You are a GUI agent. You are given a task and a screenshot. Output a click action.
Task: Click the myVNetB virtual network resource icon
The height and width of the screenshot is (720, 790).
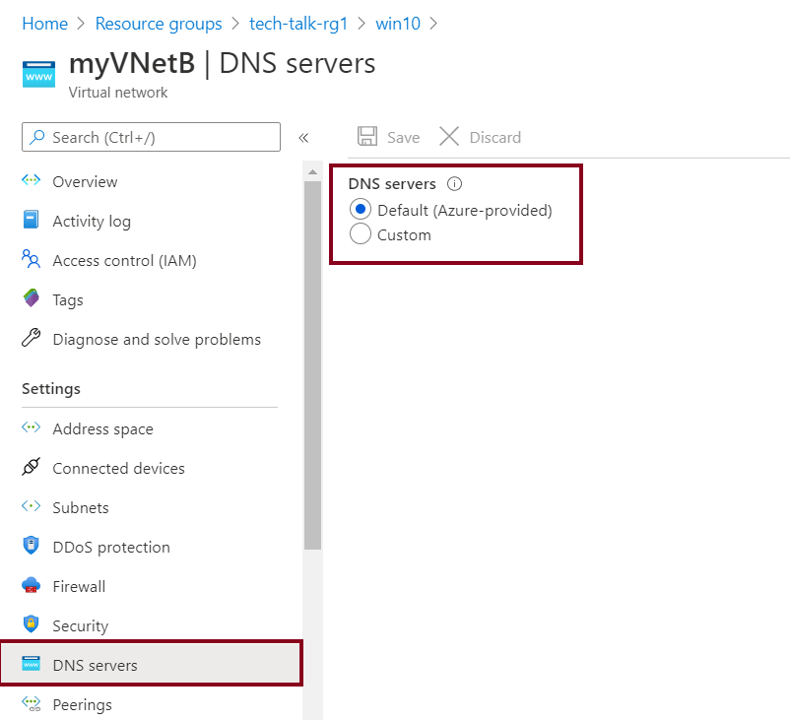coord(38,75)
